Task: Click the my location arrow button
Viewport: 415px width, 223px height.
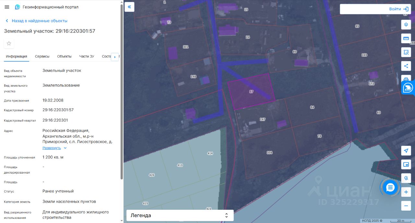Action: point(406,151)
